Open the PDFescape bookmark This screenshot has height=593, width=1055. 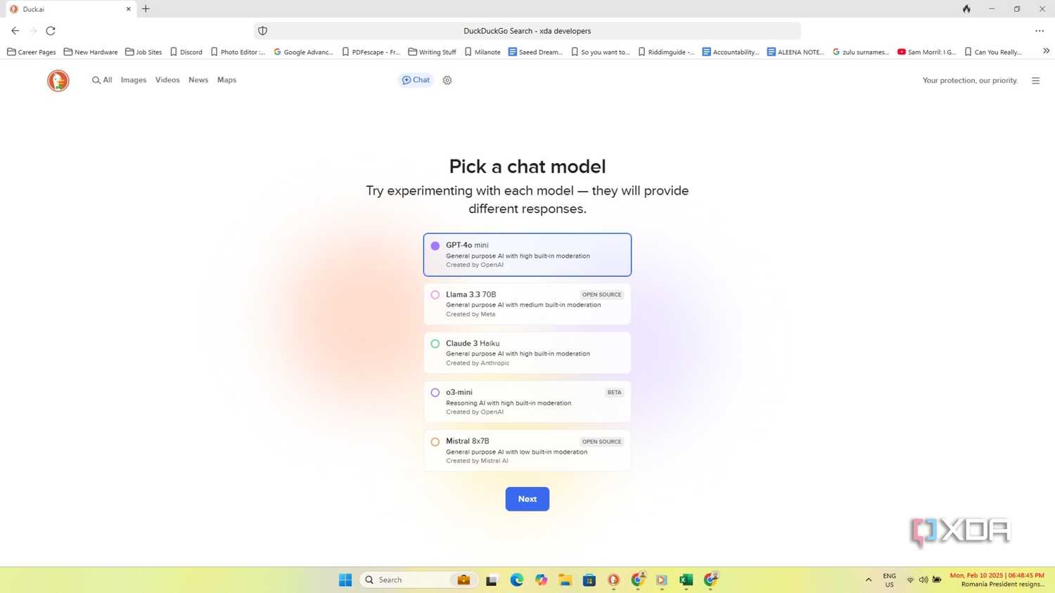pos(371,52)
